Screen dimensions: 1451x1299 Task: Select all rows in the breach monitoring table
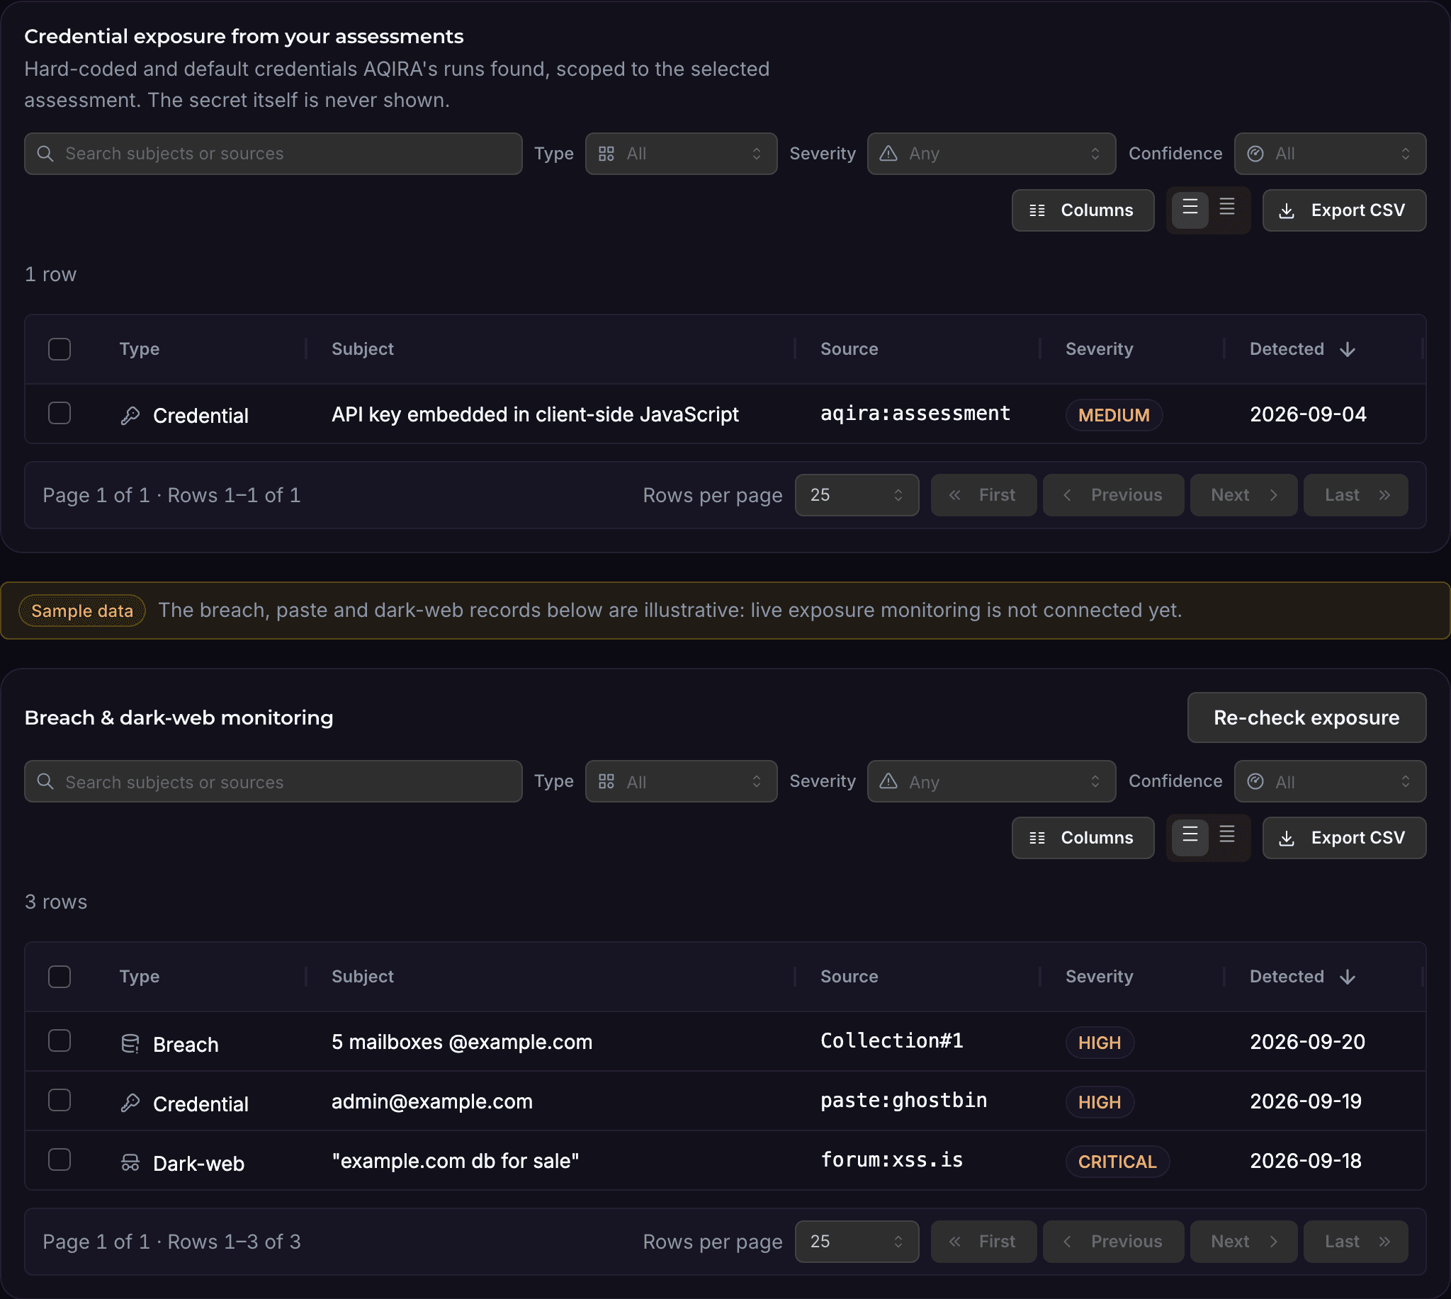[x=60, y=977]
